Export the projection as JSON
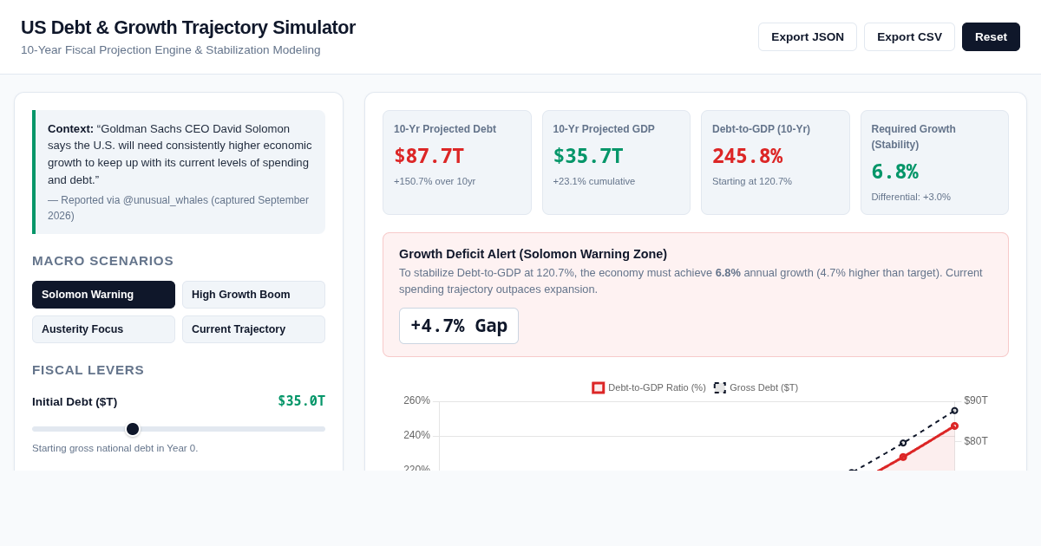This screenshot has width=1041, height=546. point(808,36)
